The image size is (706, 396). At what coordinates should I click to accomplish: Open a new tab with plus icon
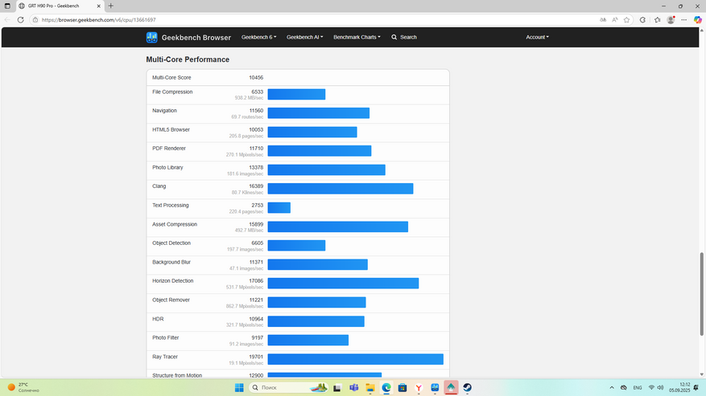click(x=111, y=6)
